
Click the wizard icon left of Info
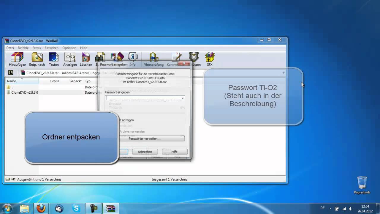[117, 57]
